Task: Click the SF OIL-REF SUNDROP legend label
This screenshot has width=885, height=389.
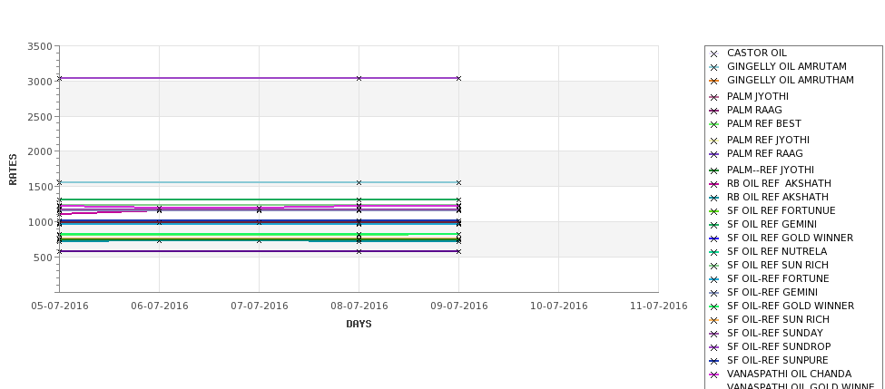Action: (778, 346)
